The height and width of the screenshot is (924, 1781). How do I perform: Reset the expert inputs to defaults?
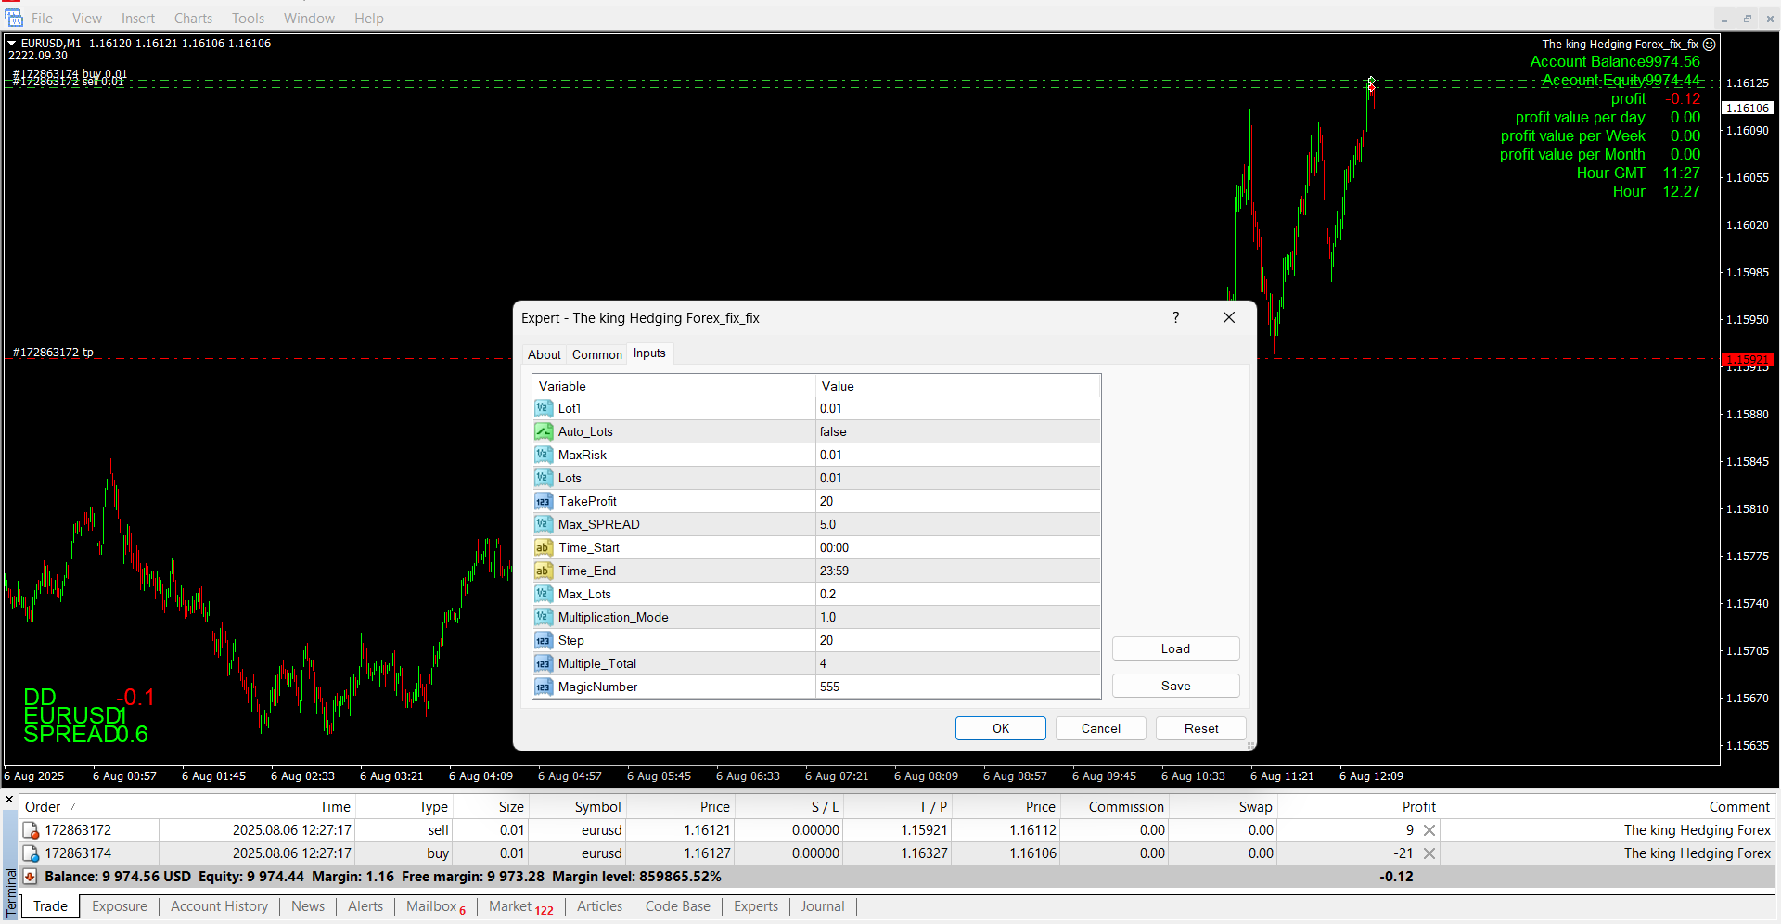1200,728
